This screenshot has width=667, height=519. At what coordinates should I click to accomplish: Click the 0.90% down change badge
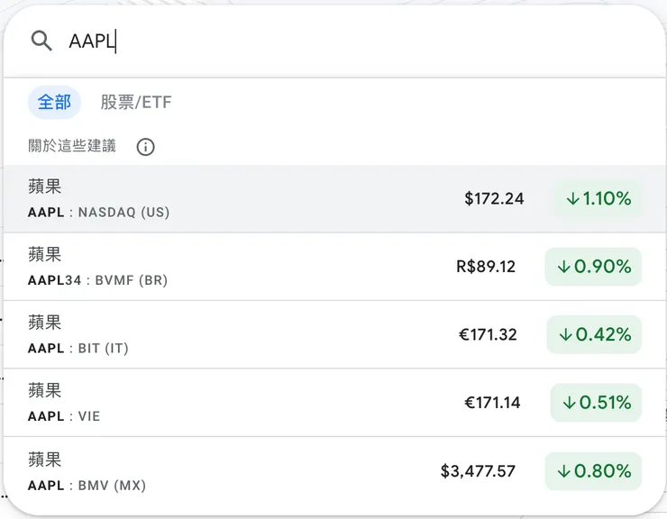[x=593, y=267]
